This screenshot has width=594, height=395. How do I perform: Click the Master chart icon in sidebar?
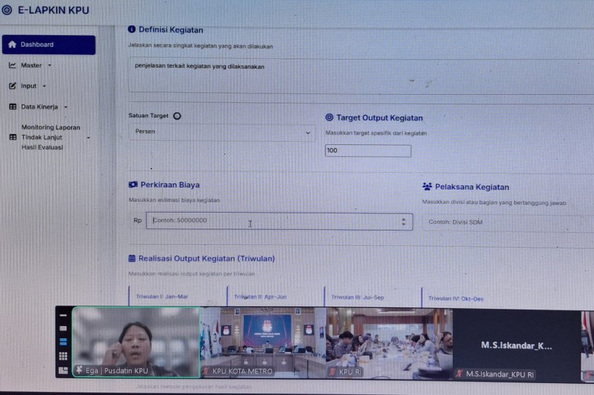click(13, 65)
